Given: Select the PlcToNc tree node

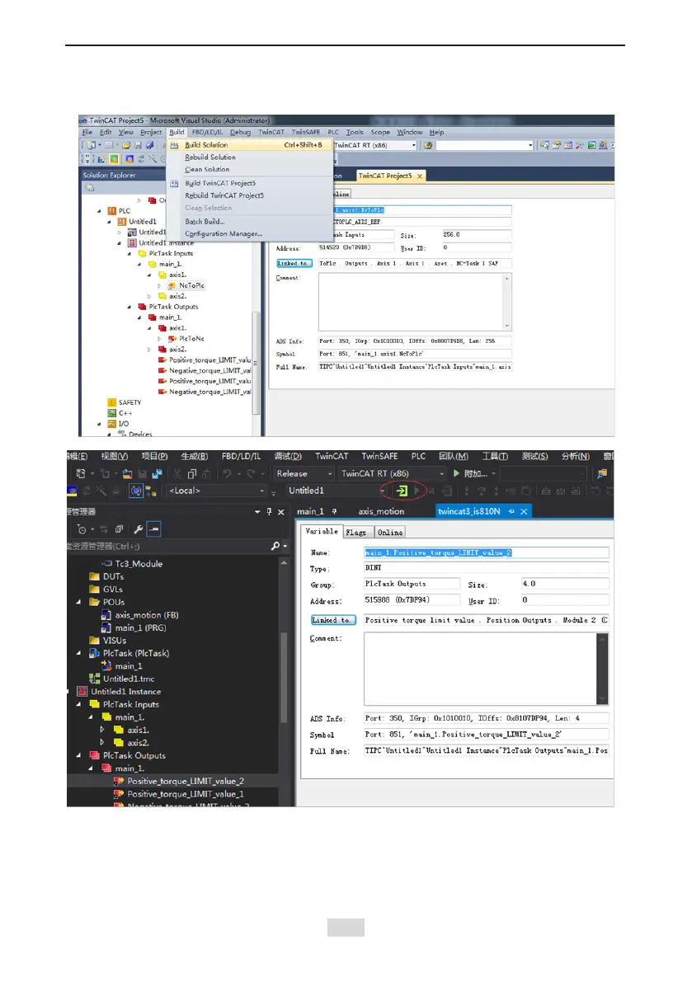Looking at the screenshot, I should [x=191, y=339].
